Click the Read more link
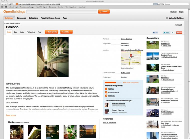 tap(11, 115)
